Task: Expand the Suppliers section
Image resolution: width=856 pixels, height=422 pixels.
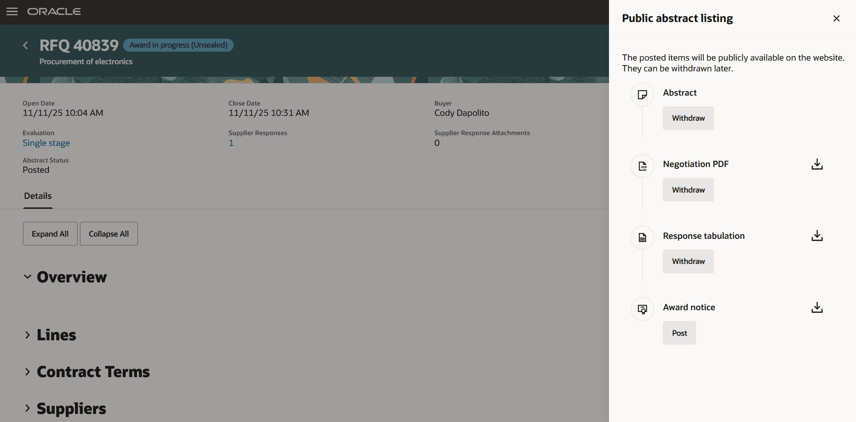Action: click(x=27, y=408)
